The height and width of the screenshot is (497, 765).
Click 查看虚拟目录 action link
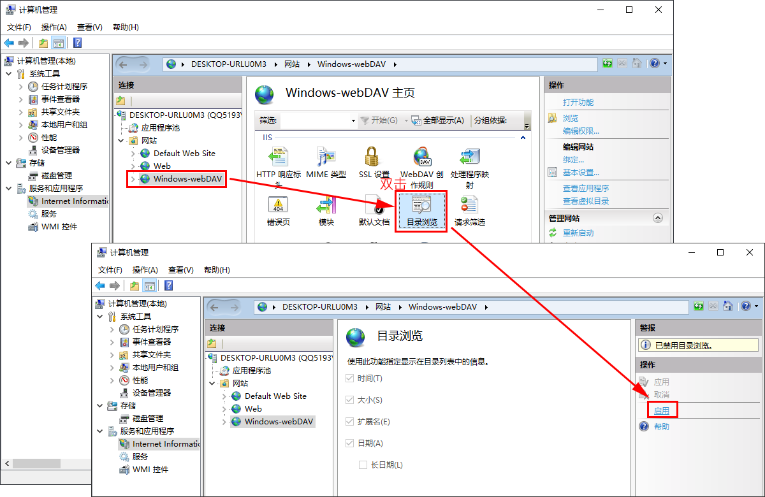click(586, 201)
